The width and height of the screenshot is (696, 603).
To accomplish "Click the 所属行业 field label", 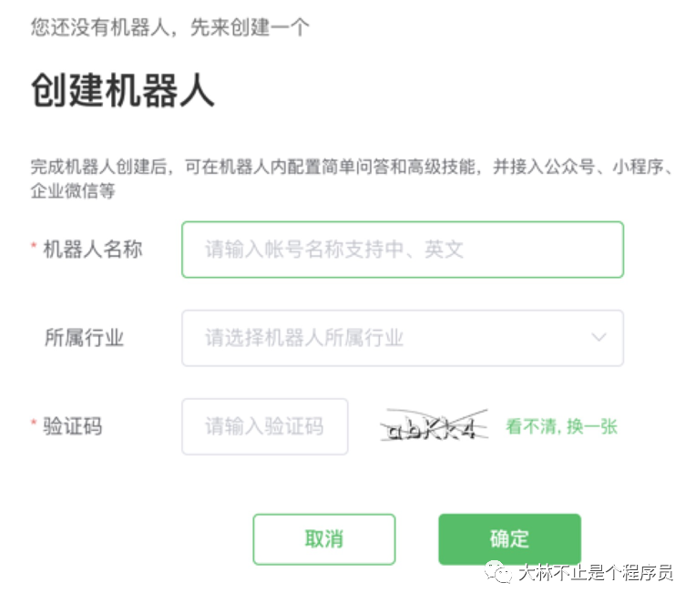I will 84,338.
